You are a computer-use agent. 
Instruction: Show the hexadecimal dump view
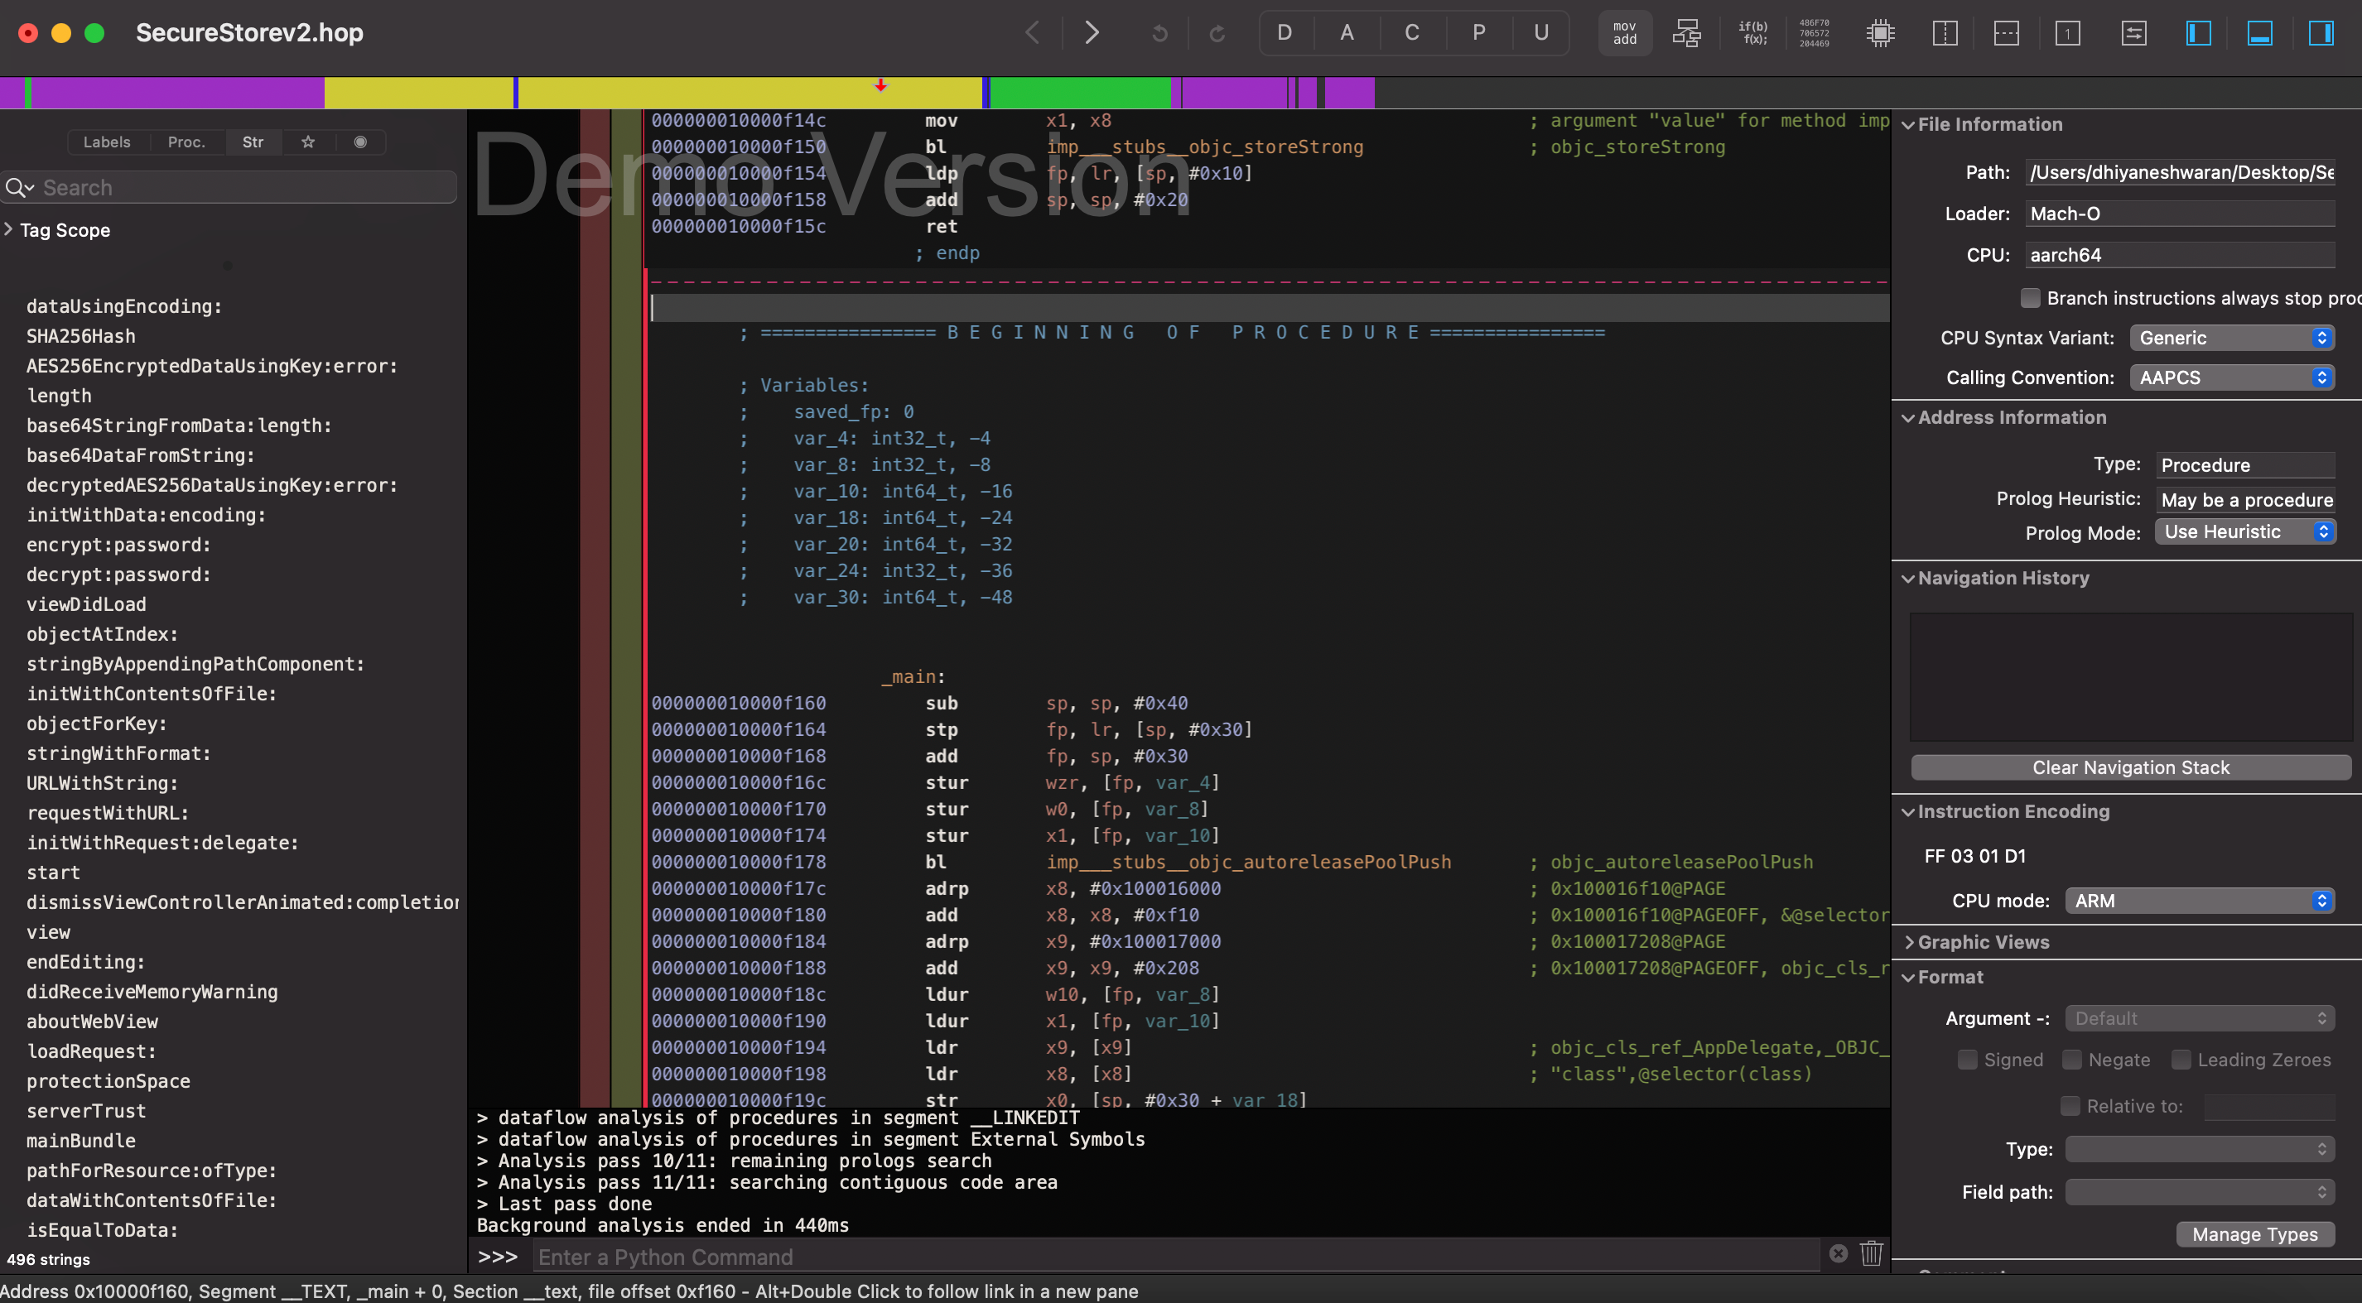pyautogui.click(x=1815, y=33)
